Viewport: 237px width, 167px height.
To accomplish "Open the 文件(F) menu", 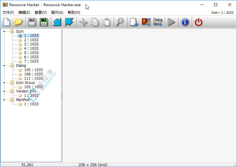I will (x=8, y=13).
